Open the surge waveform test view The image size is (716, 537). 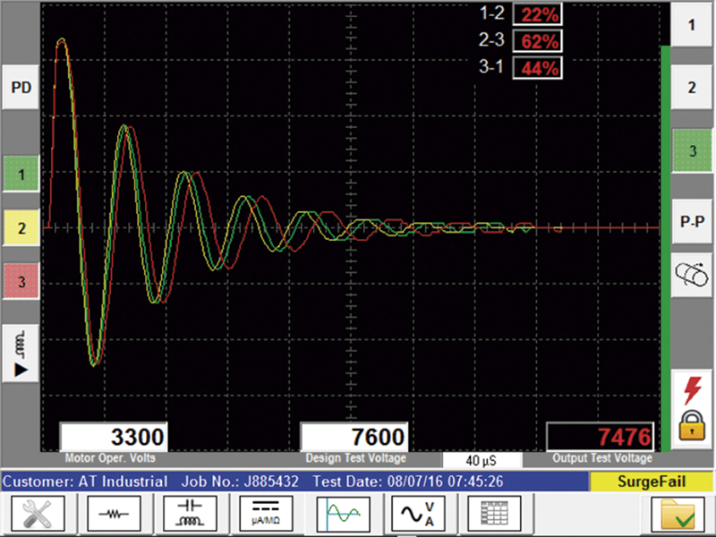[343, 515]
